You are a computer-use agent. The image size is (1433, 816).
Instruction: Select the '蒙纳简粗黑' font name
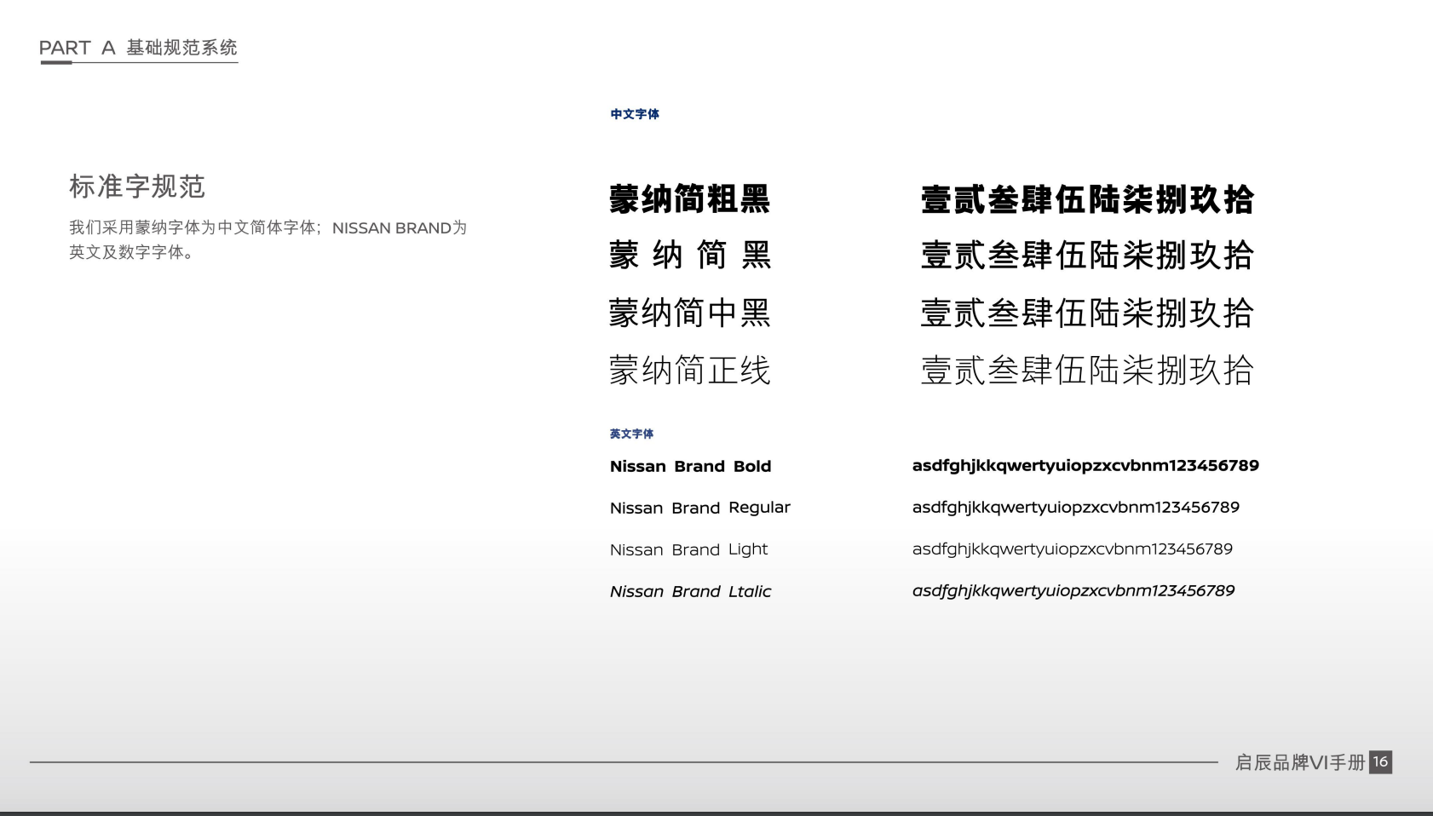(690, 199)
